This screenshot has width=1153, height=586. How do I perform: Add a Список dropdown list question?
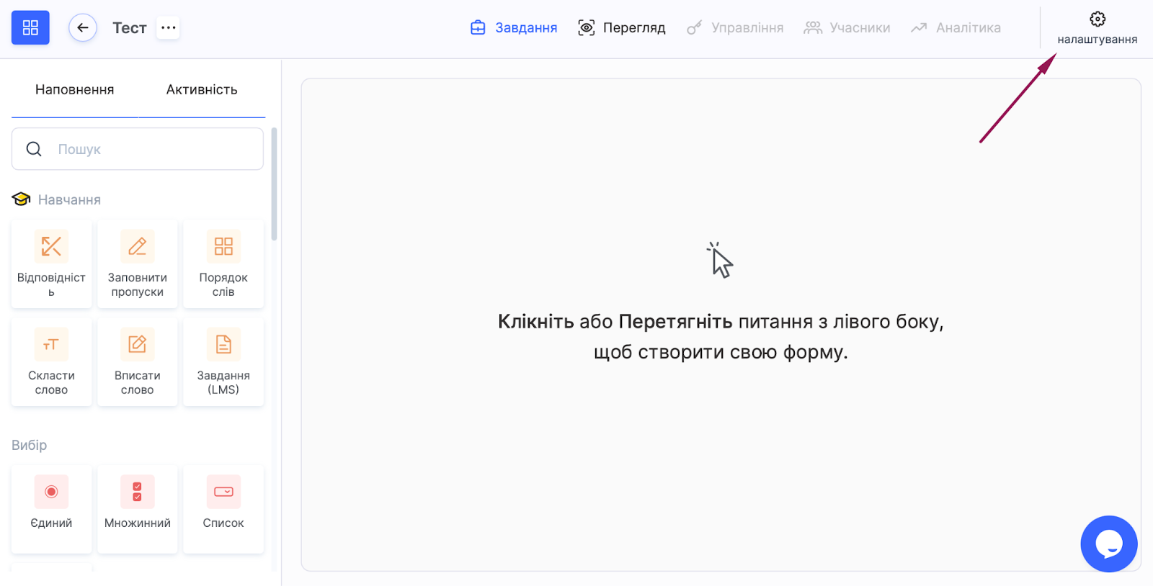[223, 509]
